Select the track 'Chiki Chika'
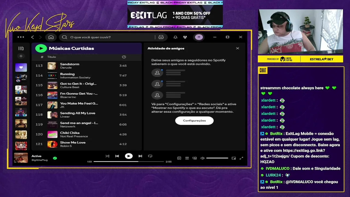This screenshot has width=350, height=197. [70, 133]
